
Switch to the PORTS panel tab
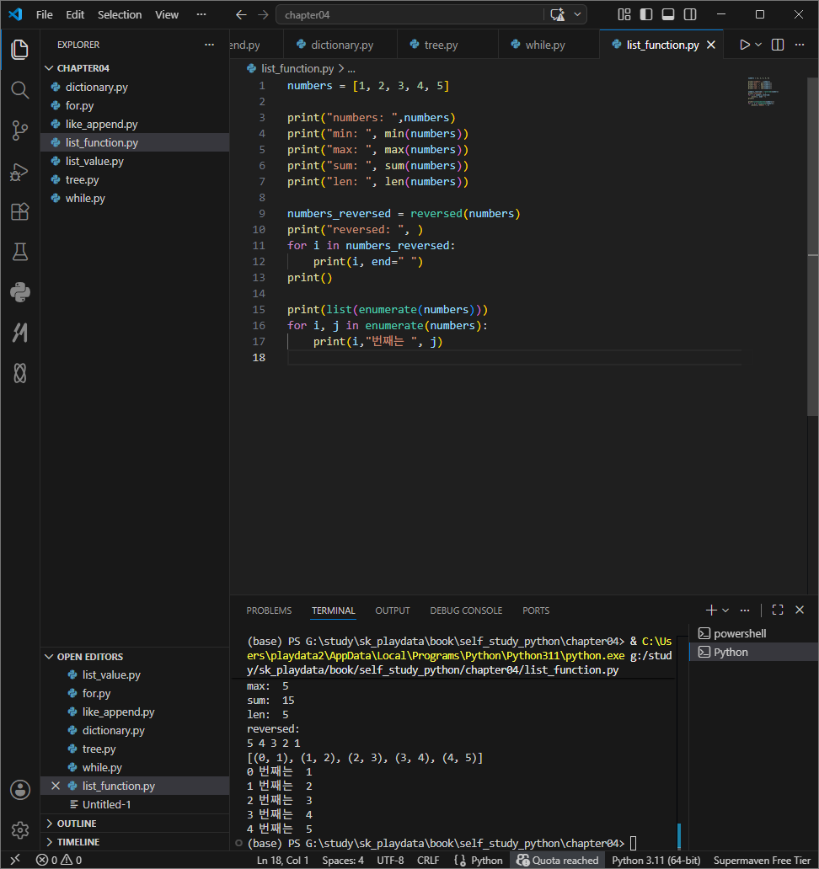click(536, 610)
